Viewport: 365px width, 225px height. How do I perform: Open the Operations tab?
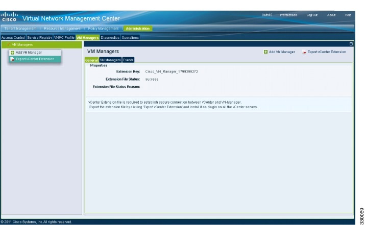click(x=130, y=37)
